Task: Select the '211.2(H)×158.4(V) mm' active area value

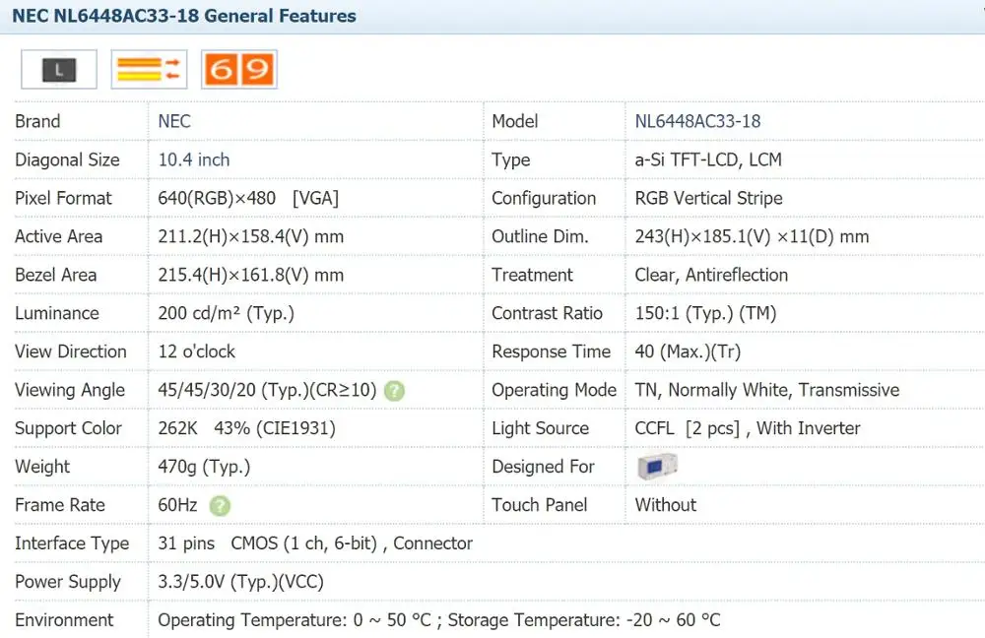Action: [250, 236]
